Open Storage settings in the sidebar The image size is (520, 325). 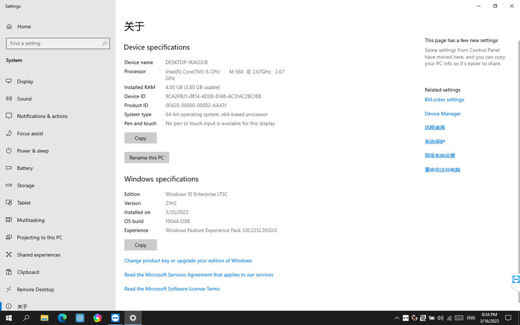[25, 186]
